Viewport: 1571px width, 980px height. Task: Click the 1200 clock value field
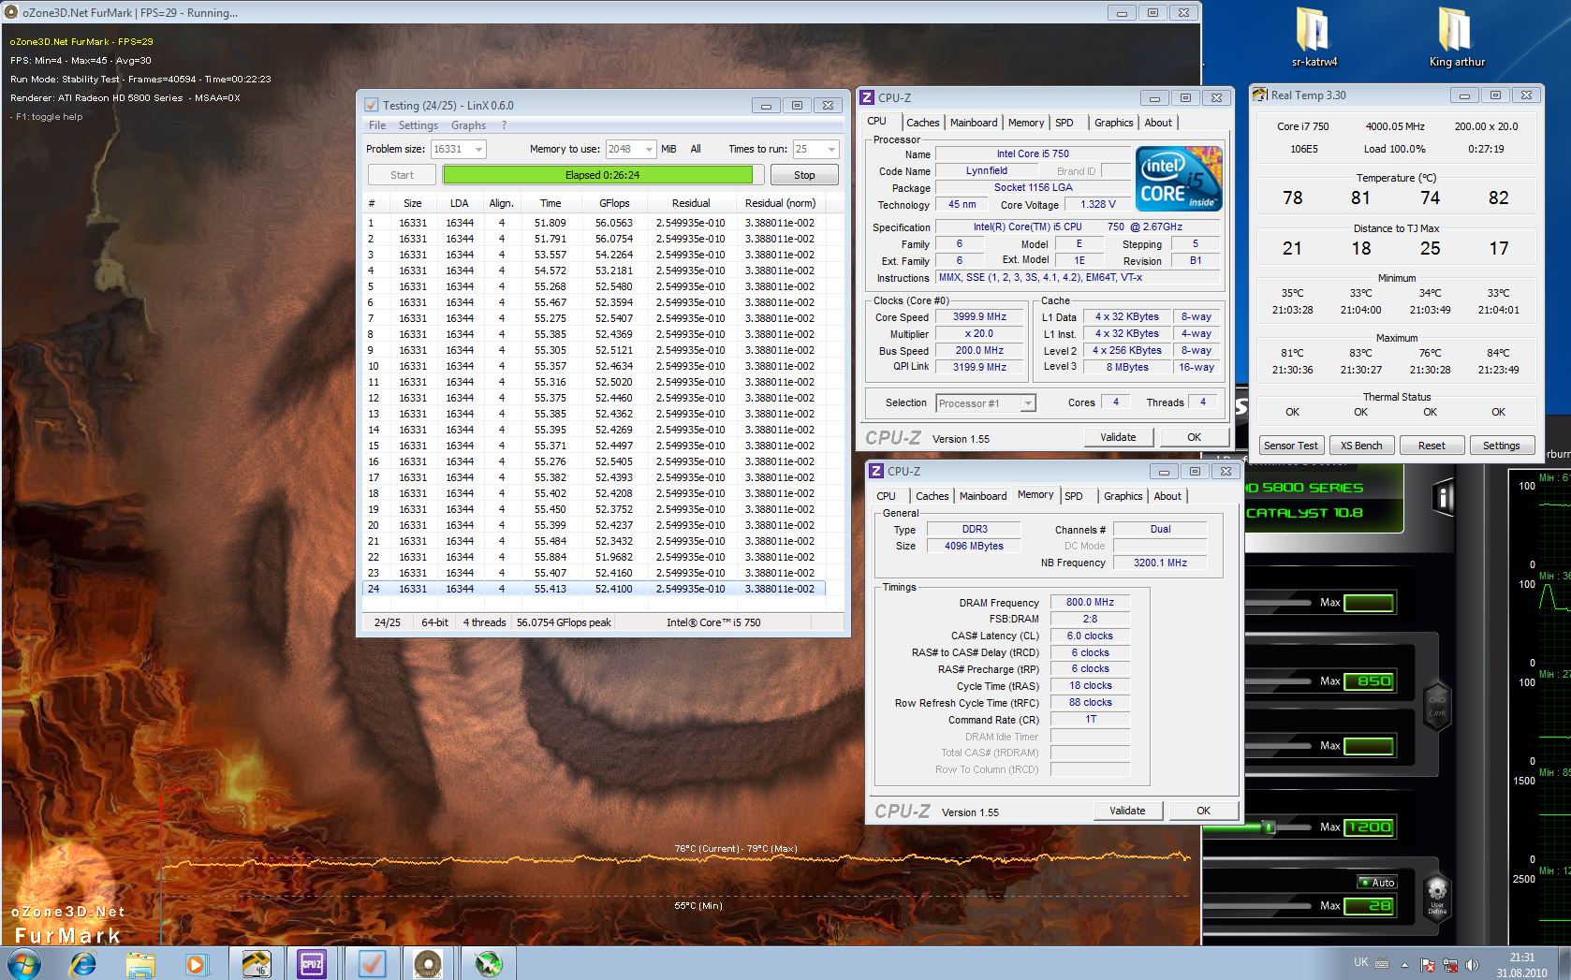coord(1369,827)
